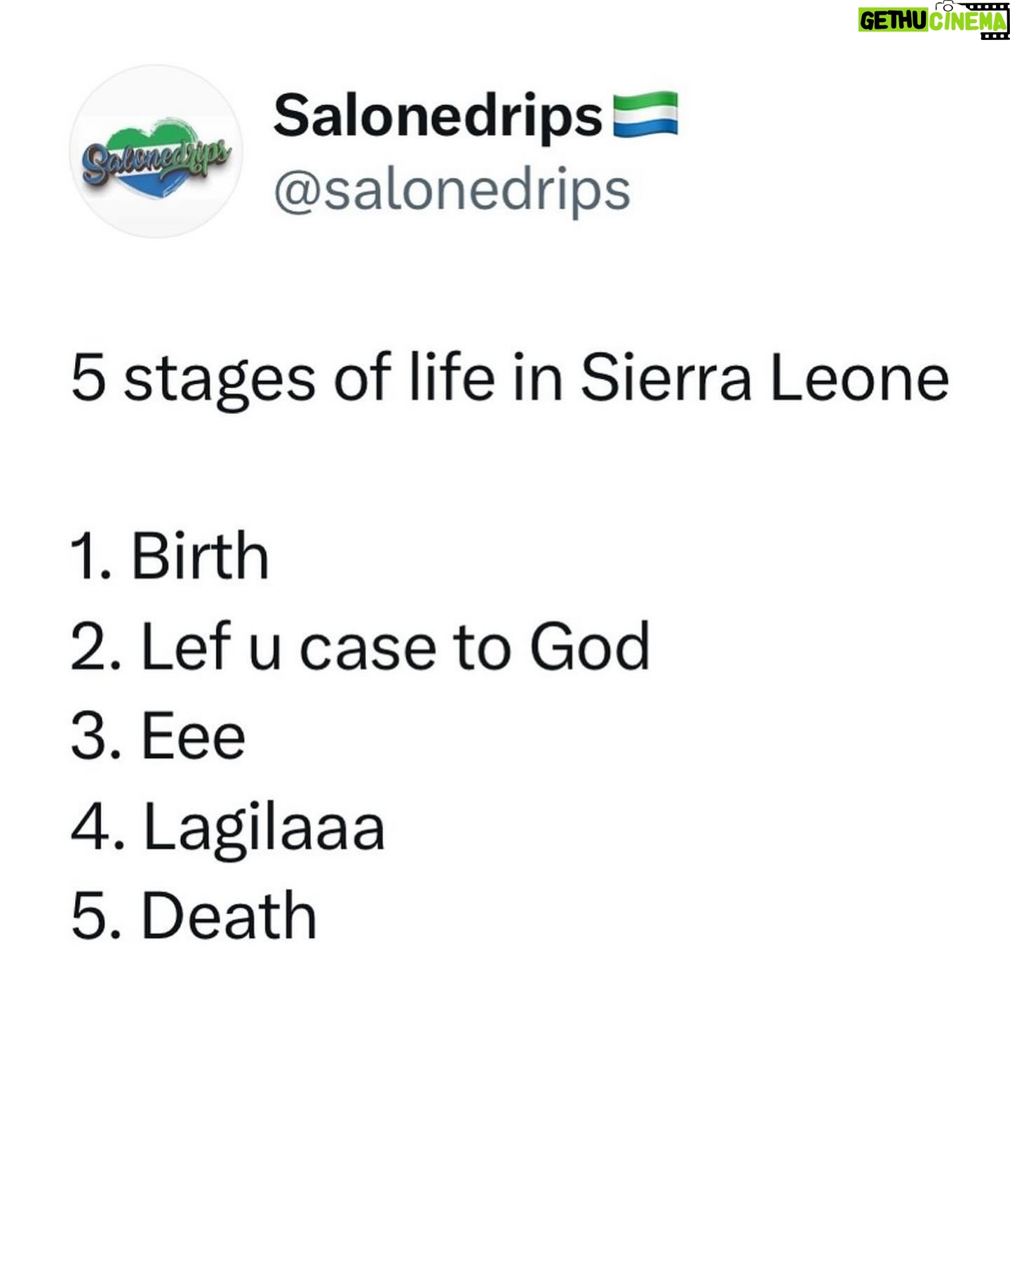Select list item '4. Lagilaaa'
The height and width of the screenshot is (1263, 1010).
click(228, 828)
